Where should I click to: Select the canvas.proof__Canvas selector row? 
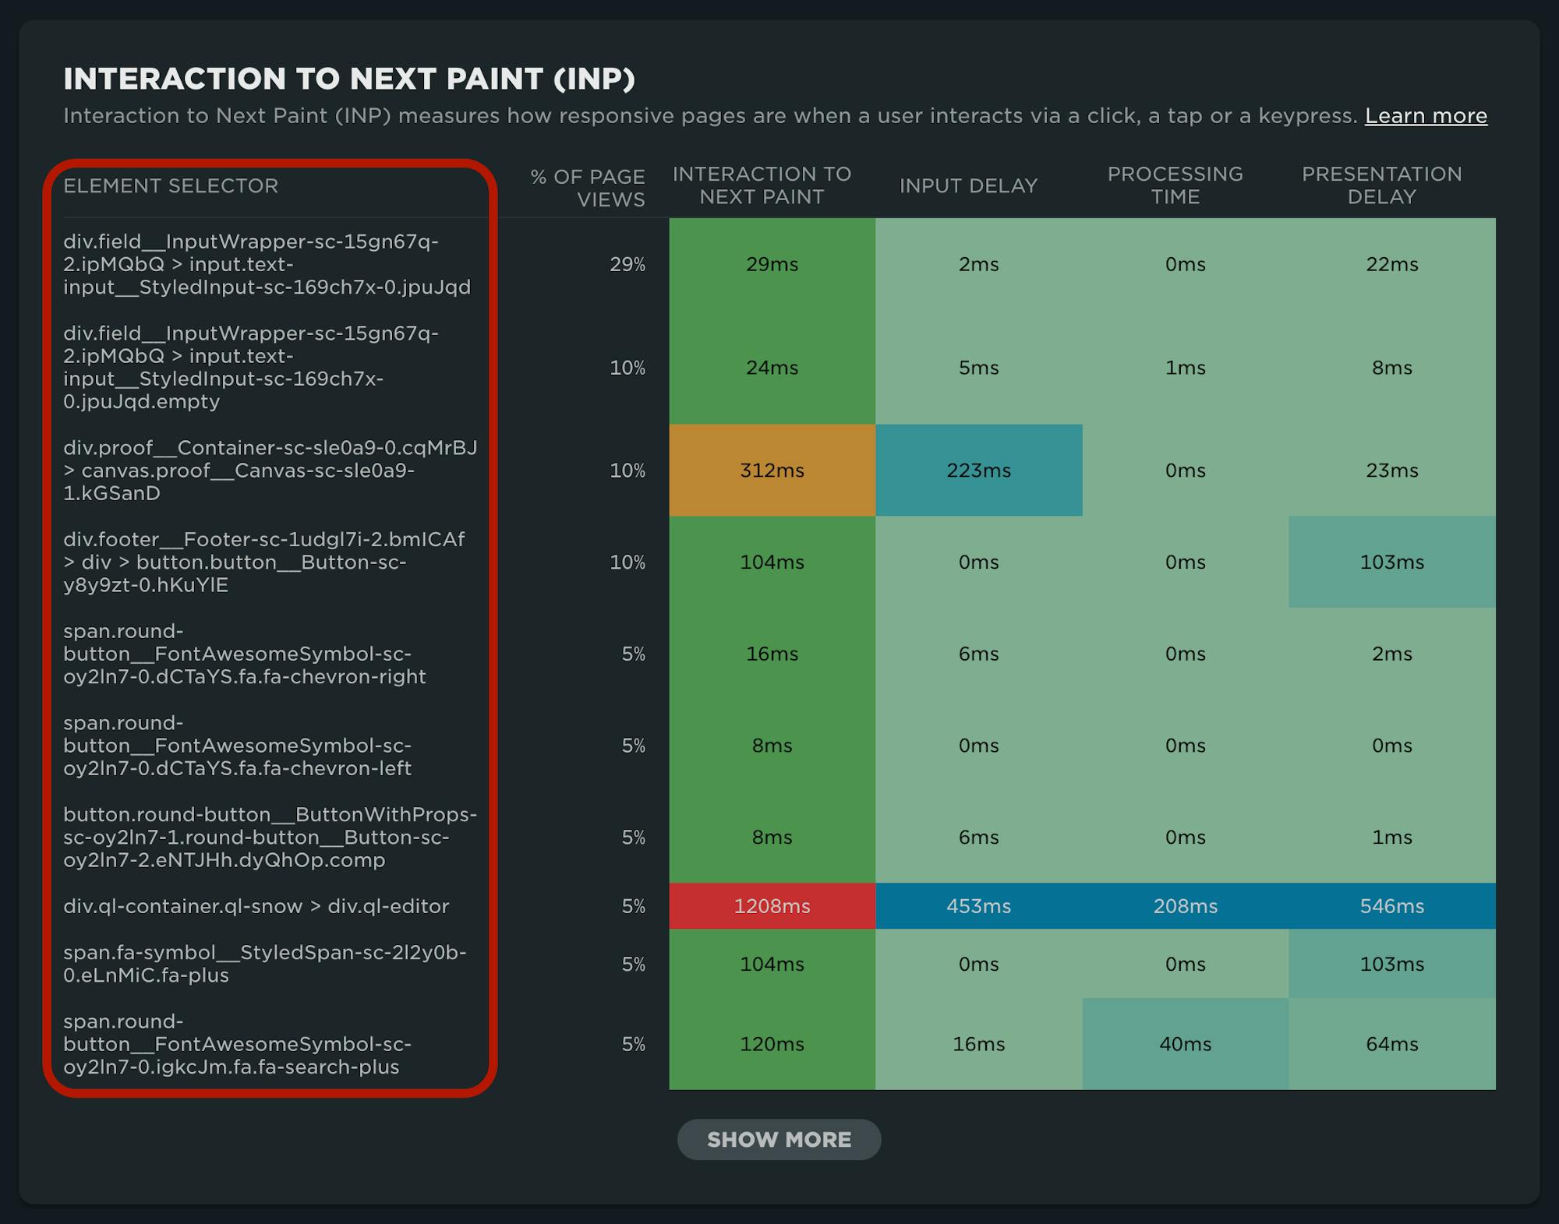pos(270,471)
